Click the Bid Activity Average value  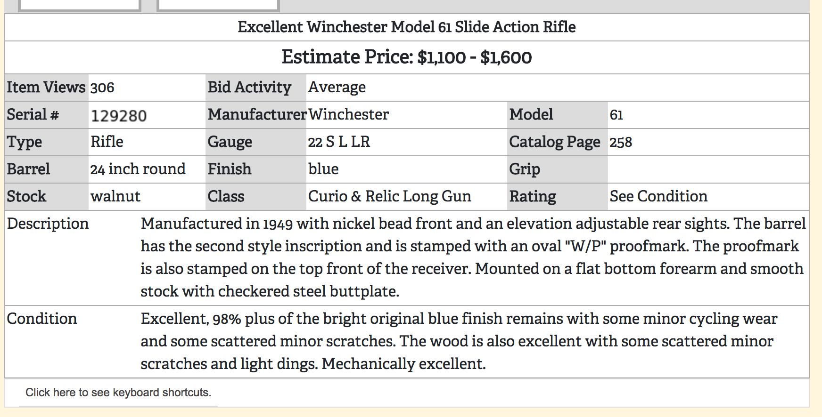coord(337,87)
